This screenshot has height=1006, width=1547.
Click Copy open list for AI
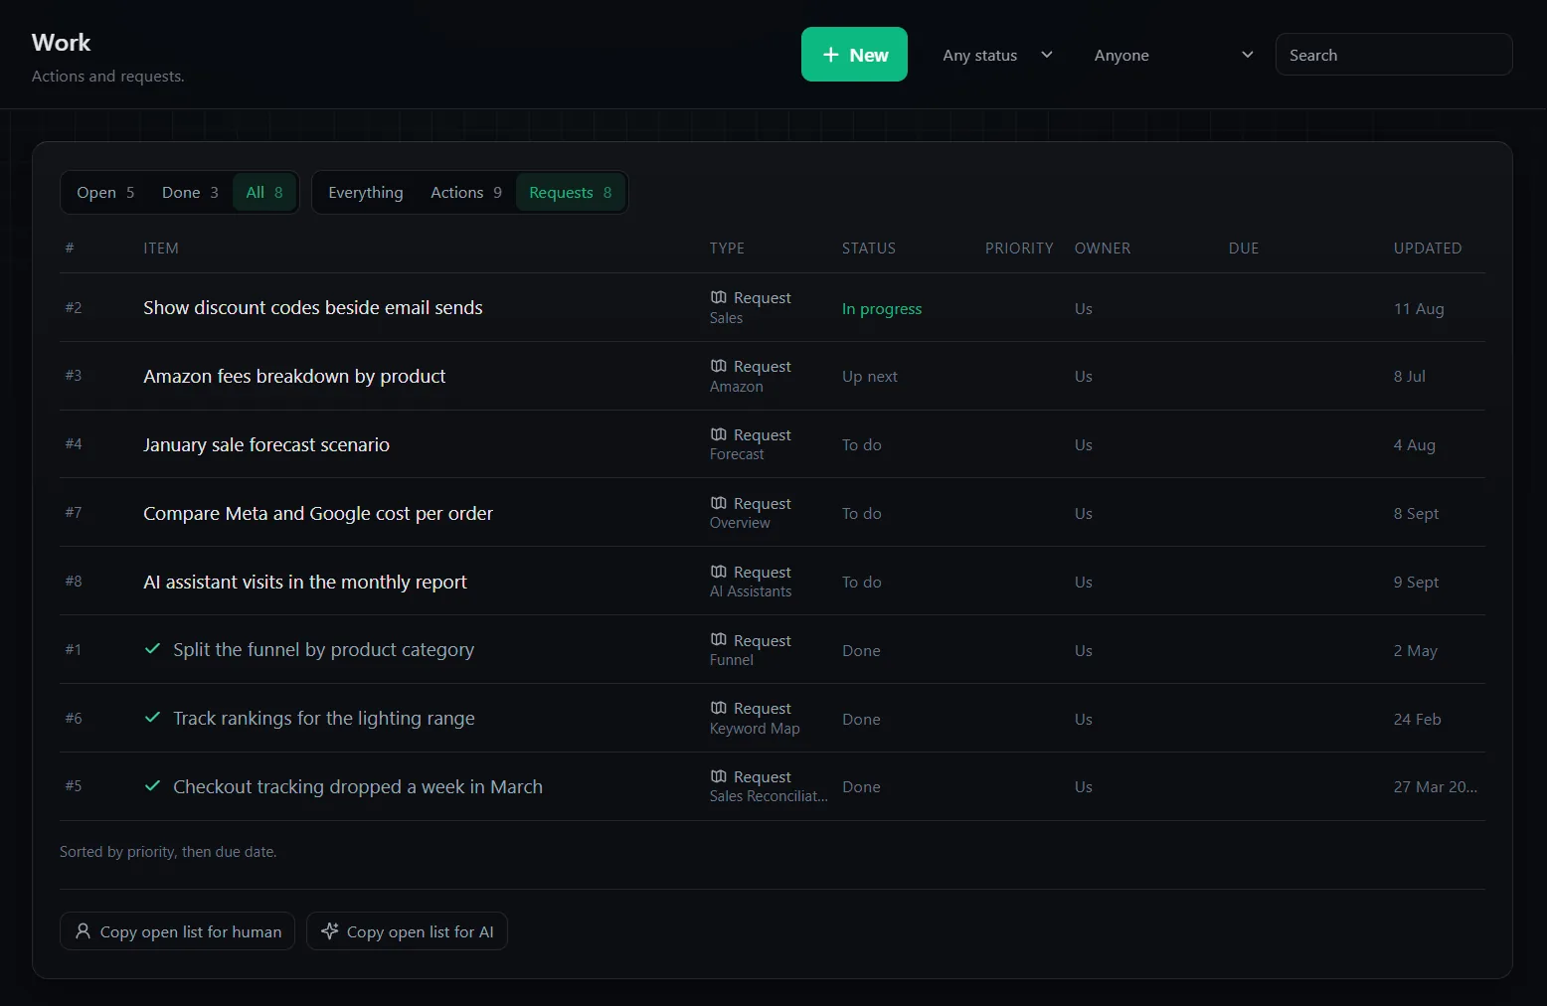[x=407, y=931]
